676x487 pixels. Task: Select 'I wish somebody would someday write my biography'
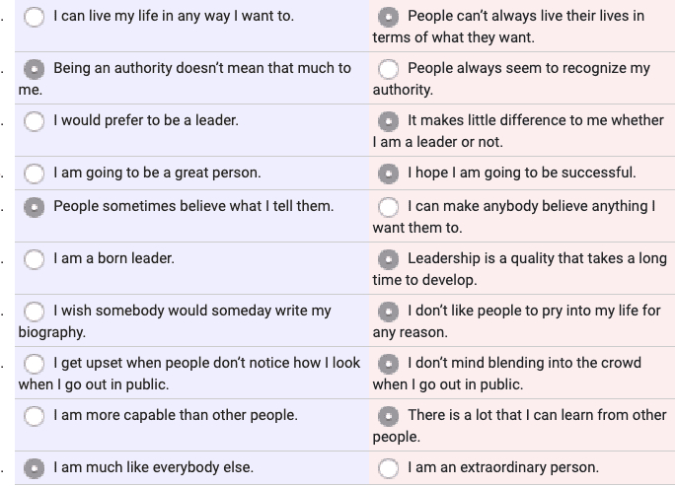[35, 312]
